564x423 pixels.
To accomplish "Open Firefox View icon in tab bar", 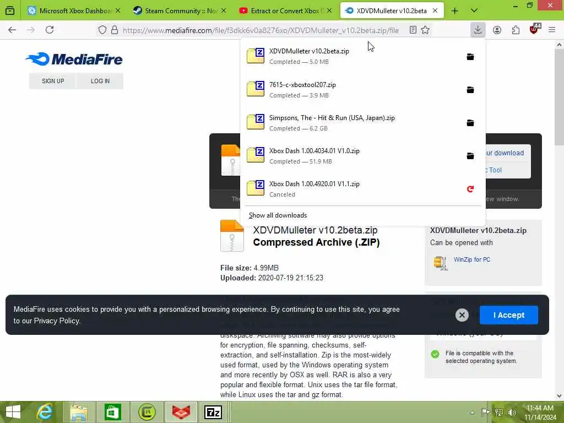I will coord(10,11).
